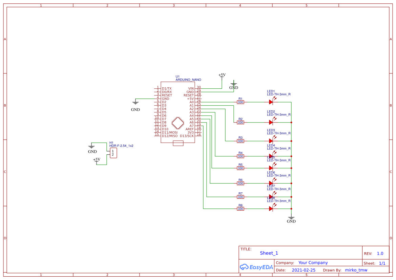Select the +5V symbol near header H1
The height and width of the screenshot is (280, 396).
point(97,160)
